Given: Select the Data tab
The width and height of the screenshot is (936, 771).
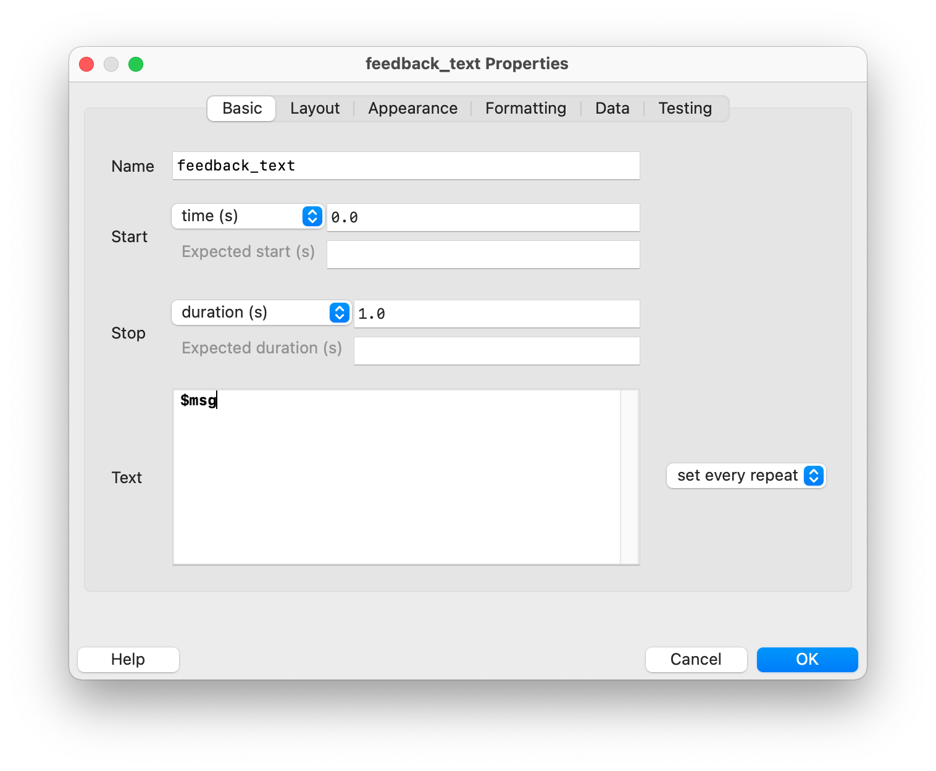Looking at the screenshot, I should (612, 109).
